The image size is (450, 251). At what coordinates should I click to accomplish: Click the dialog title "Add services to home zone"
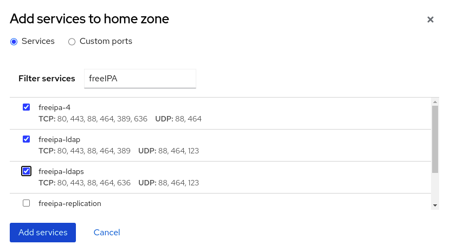tap(89, 20)
